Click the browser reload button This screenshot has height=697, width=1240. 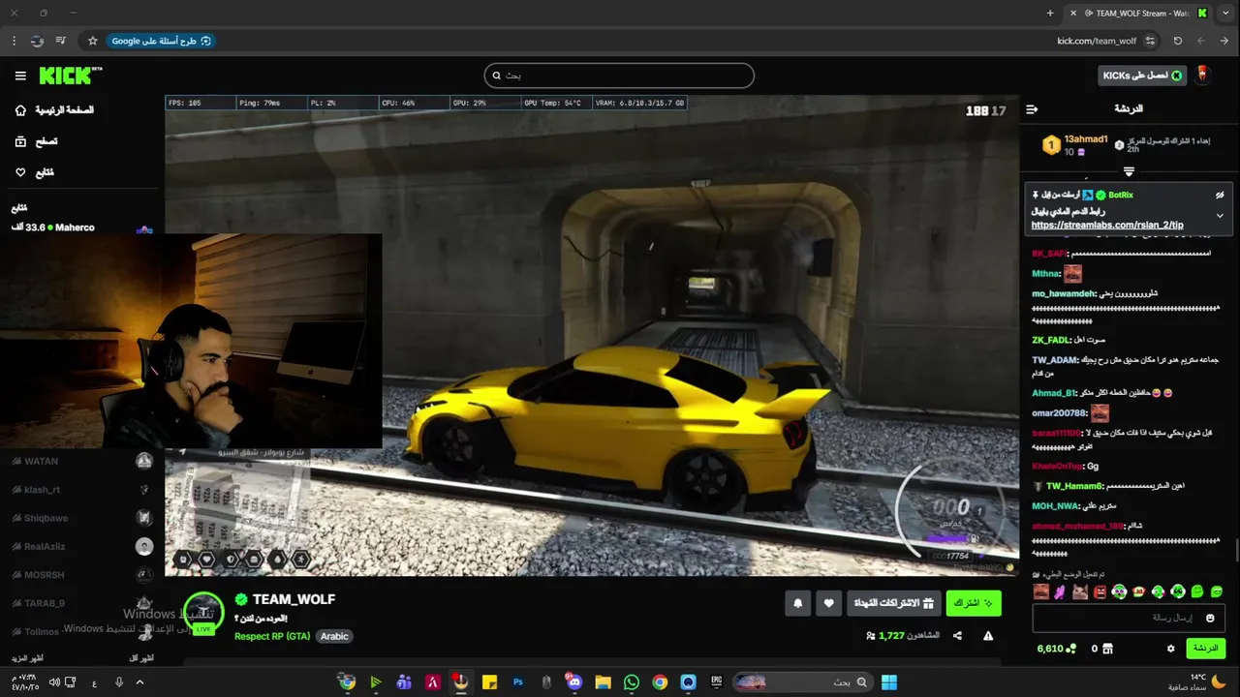[1178, 41]
